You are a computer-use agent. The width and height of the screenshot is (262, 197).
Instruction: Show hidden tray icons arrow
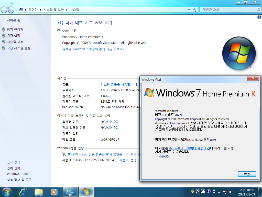(x=219, y=192)
